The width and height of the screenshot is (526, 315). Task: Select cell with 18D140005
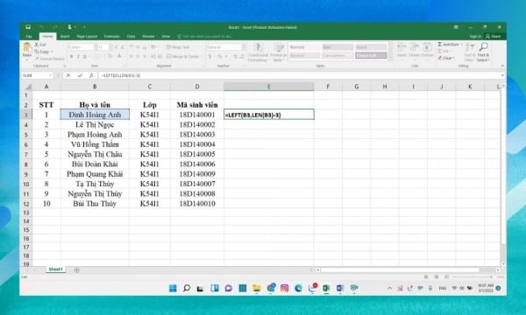[x=197, y=154]
